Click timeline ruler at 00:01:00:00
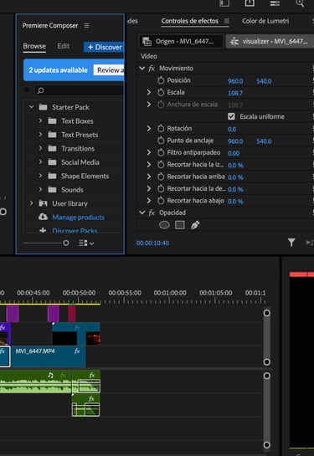The image size is (314, 456). [170, 293]
